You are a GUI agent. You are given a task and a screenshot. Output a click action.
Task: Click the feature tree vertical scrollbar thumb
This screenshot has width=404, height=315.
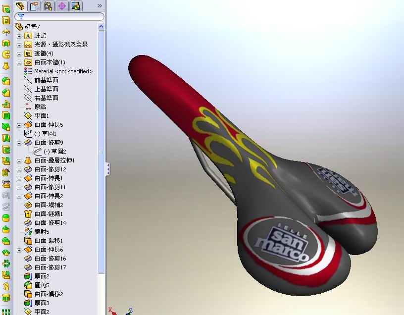tap(101, 152)
